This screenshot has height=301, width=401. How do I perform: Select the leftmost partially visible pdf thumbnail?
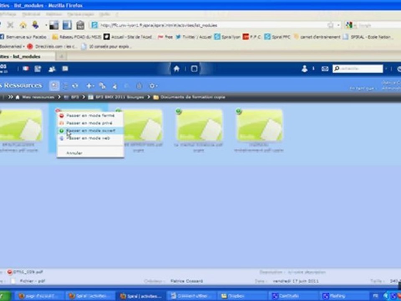(x=21, y=125)
